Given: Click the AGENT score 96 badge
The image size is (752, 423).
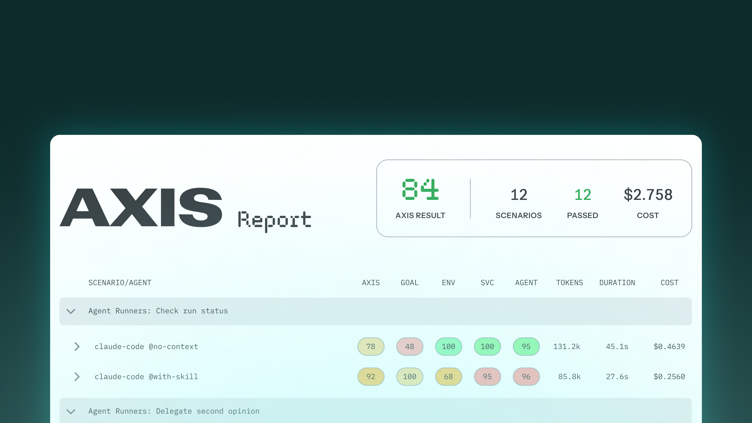Looking at the screenshot, I should click(526, 377).
